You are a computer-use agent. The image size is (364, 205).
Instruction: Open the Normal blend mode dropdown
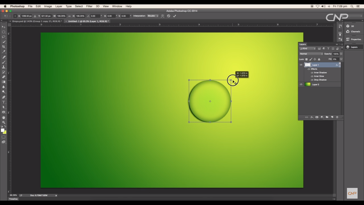point(311,54)
